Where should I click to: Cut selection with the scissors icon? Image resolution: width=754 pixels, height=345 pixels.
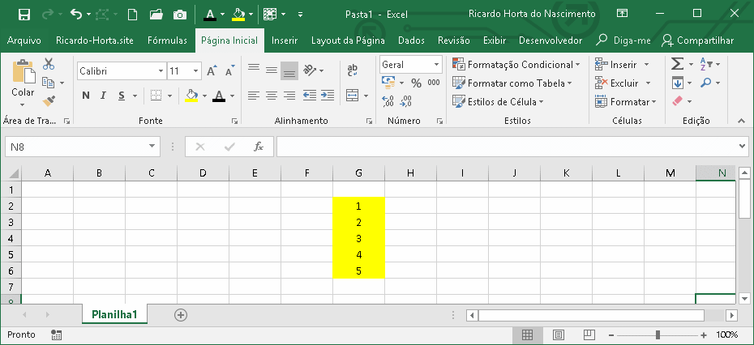coord(49,63)
